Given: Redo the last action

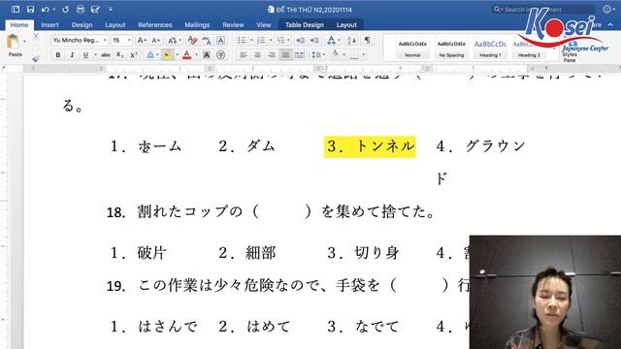Looking at the screenshot, I should coord(66,9).
